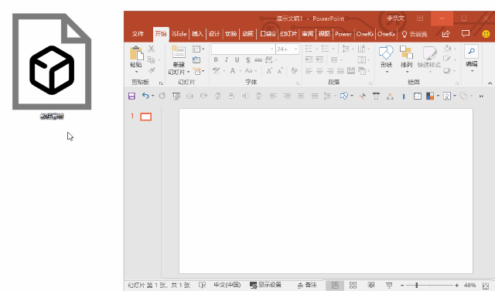Start slideshow from the quick access toolbar icon
Screen dimensions: 495x291
pos(176,96)
